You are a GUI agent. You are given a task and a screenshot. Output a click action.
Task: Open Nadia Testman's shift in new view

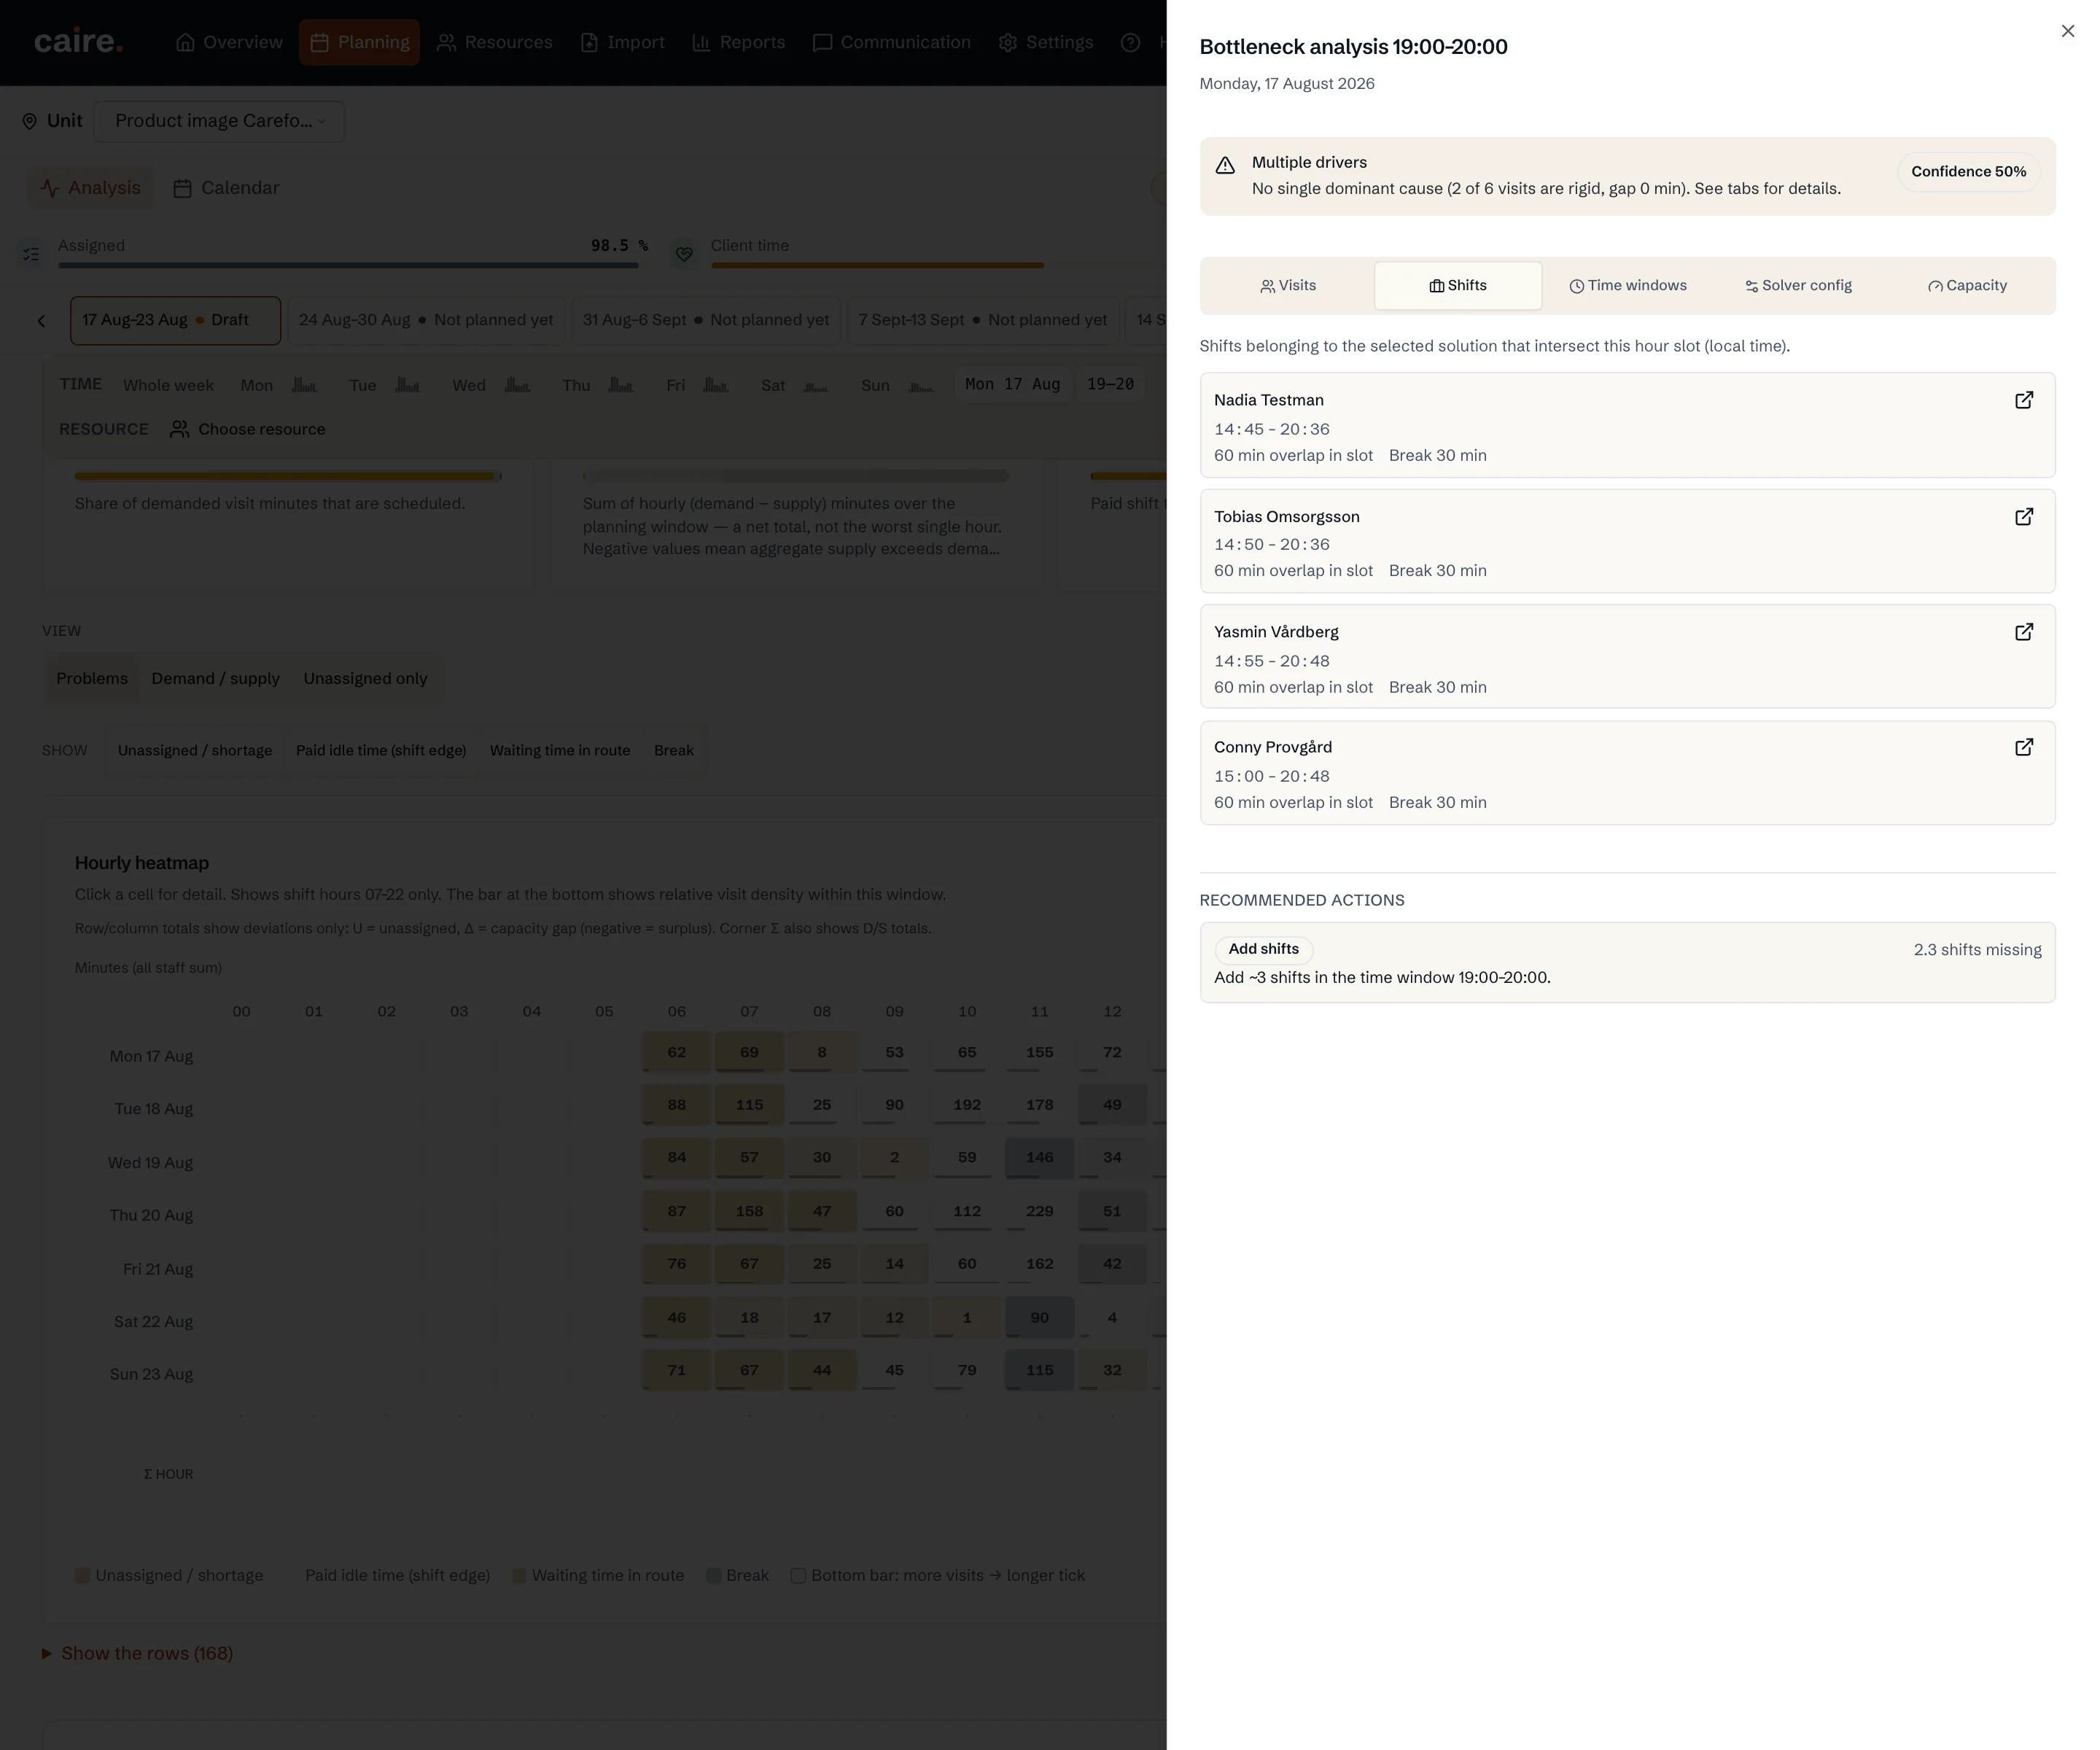(x=2023, y=400)
